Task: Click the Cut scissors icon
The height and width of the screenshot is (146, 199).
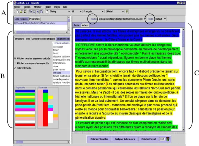Action: click(x=34, y=12)
